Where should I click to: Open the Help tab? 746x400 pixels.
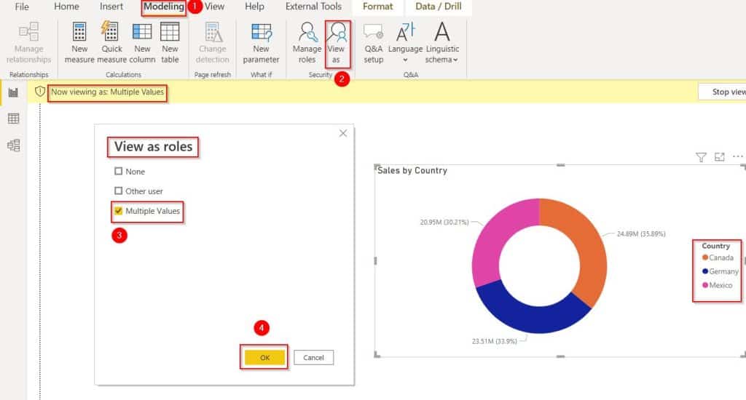(x=254, y=7)
